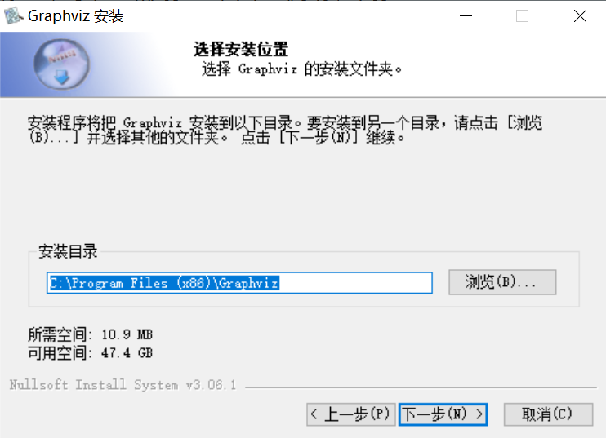Click the 浏览(B)... browse button

point(502,282)
